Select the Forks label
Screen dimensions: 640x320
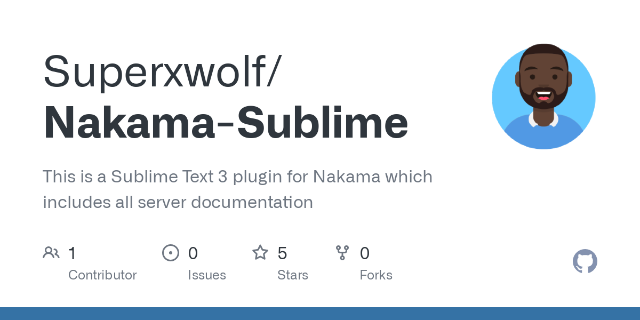376,275
